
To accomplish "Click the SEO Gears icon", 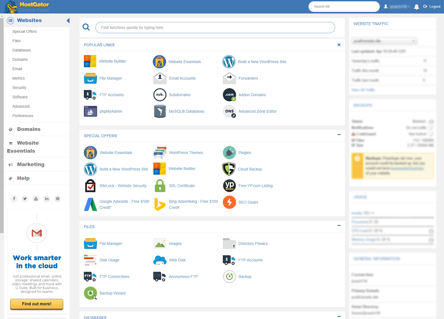I will point(230,202).
